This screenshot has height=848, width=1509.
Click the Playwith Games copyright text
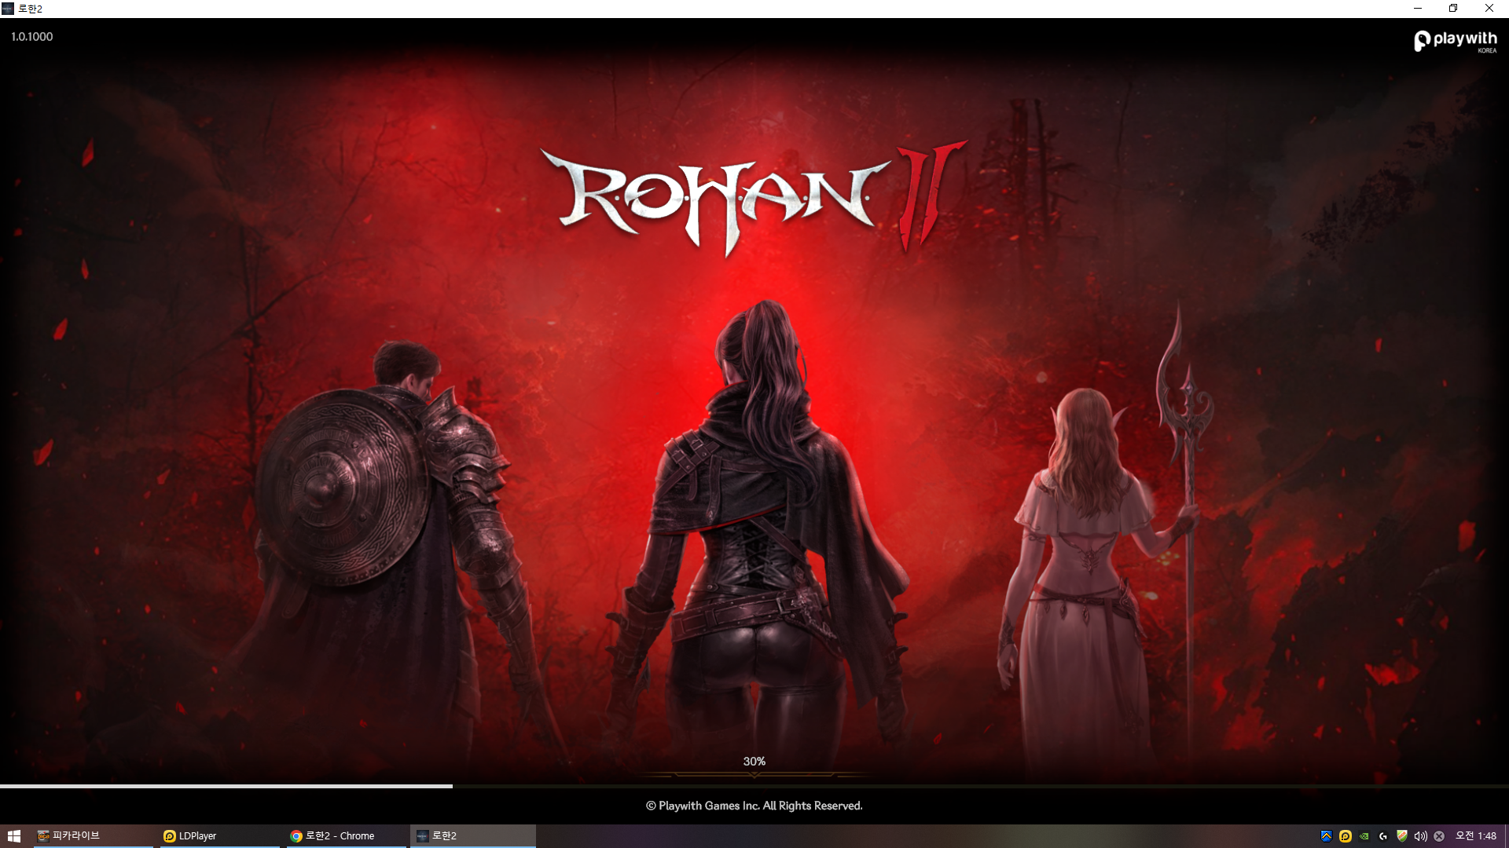click(x=754, y=806)
